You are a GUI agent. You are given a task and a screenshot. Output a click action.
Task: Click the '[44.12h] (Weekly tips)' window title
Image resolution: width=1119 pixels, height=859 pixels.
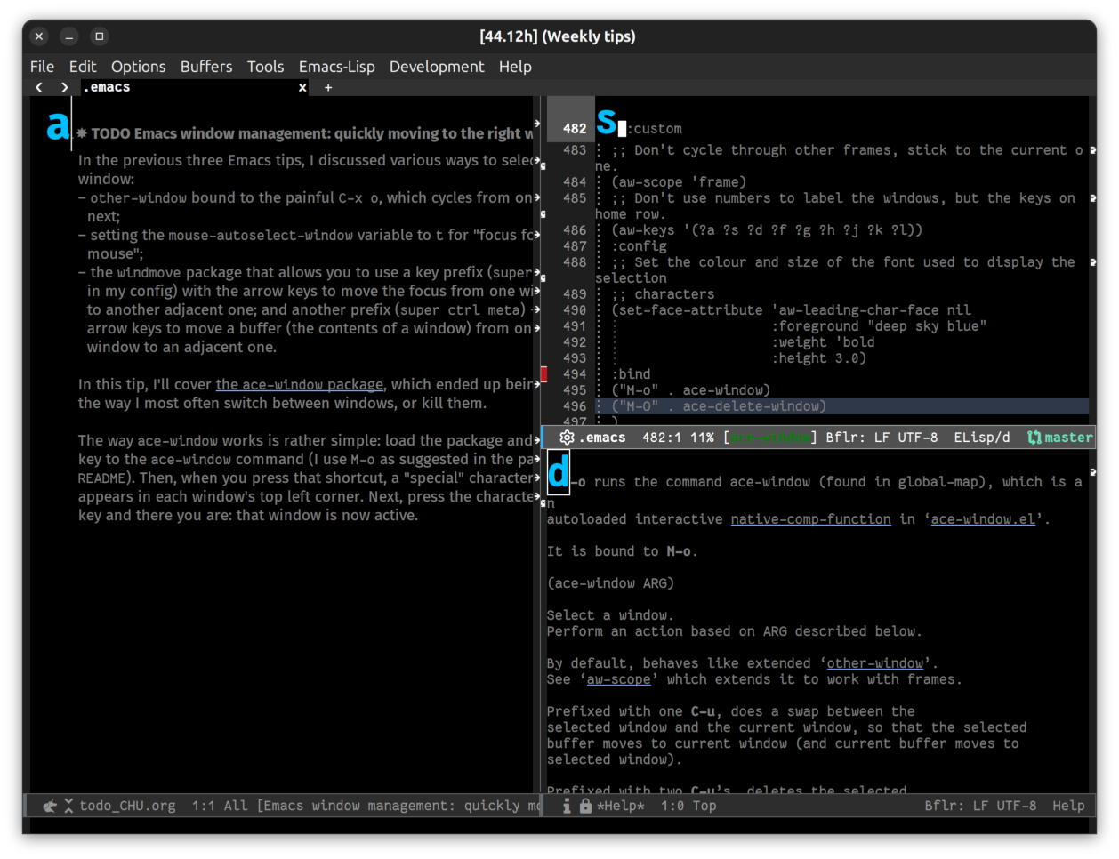[x=558, y=36]
